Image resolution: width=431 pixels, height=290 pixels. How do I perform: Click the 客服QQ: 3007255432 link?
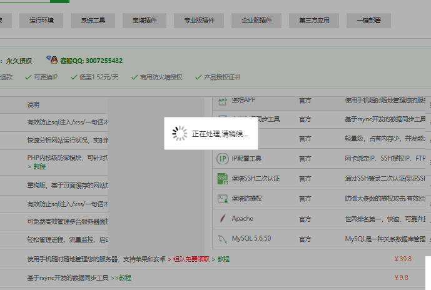click(91, 61)
